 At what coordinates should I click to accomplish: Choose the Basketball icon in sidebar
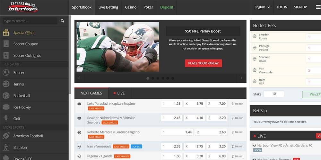6,96
